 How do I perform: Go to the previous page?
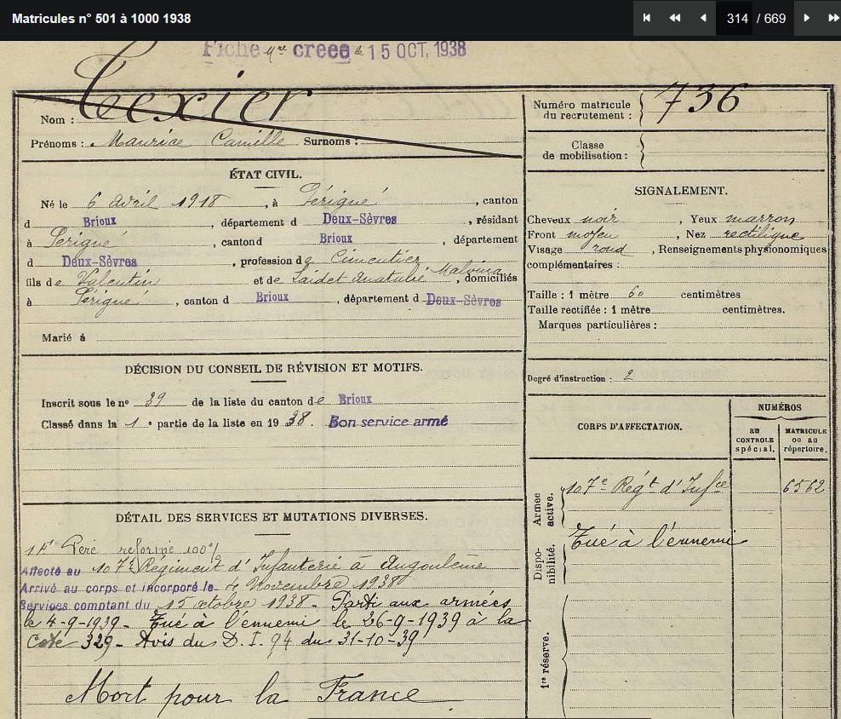coord(702,18)
